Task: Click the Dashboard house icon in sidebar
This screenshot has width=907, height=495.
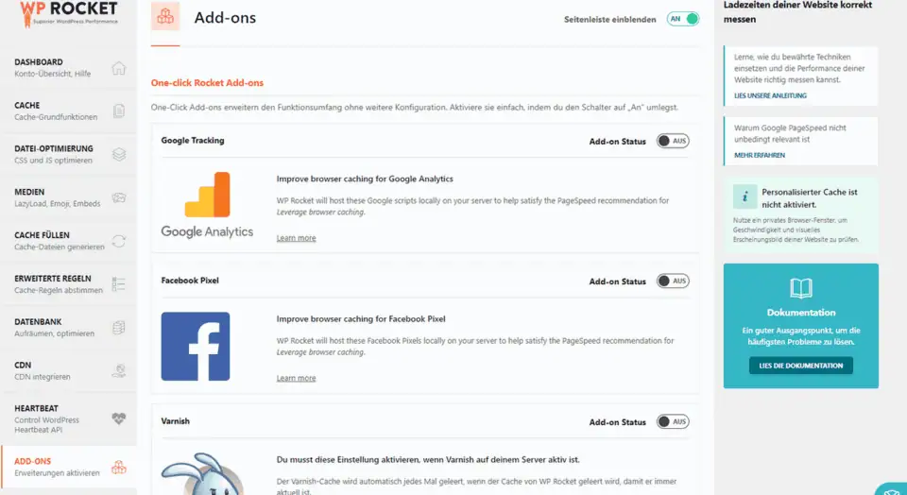Action: tap(118, 68)
